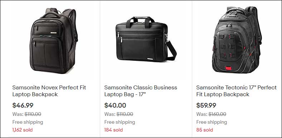Screen dimensions: 282x138
Task: Click the 1,162 sold label
Action: click(23, 130)
